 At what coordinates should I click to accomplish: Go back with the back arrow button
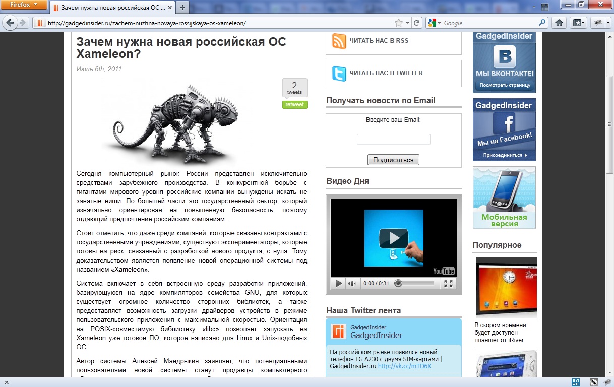[x=10, y=23]
